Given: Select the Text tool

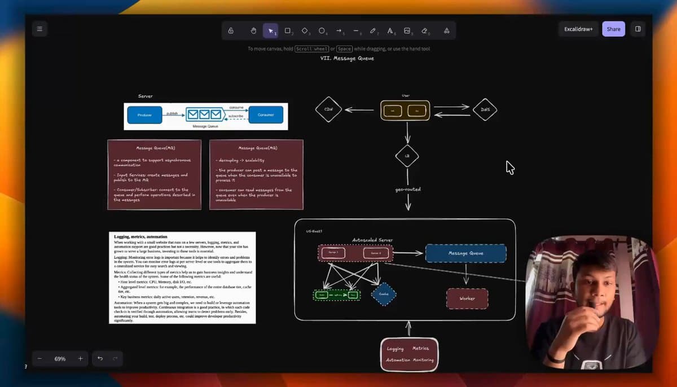Looking at the screenshot, I should tap(390, 30).
